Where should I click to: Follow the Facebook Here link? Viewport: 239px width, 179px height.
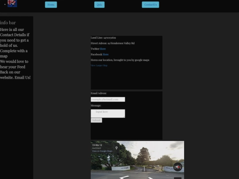click(105, 54)
